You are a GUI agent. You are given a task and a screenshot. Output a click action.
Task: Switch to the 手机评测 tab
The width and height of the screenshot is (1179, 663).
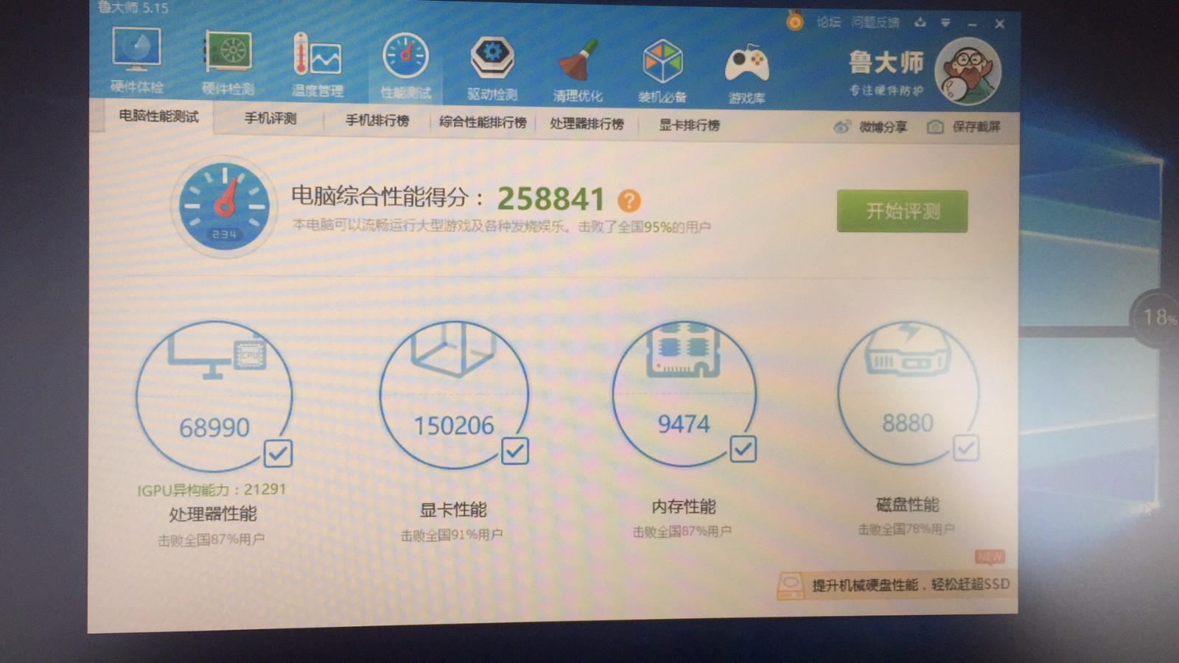click(x=270, y=119)
